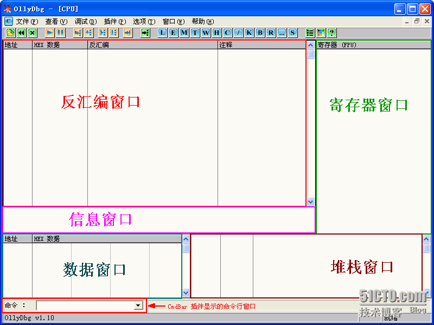Click 反汇编 column header
Screen dimensions: 434x325
(152, 45)
